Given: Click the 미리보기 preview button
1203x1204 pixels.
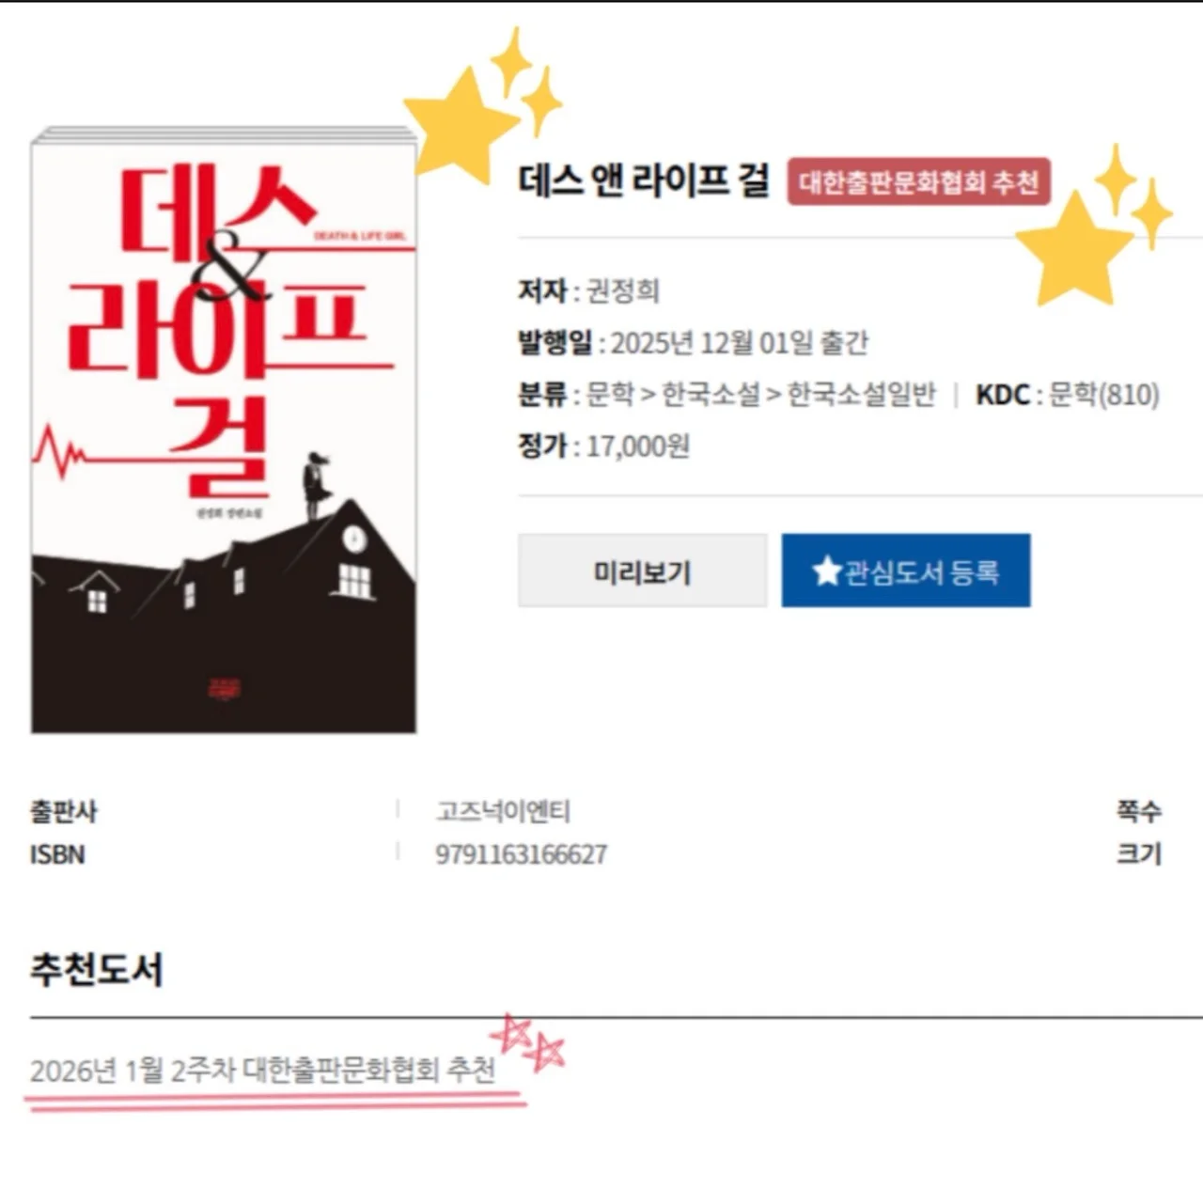Looking at the screenshot, I should pos(642,571).
